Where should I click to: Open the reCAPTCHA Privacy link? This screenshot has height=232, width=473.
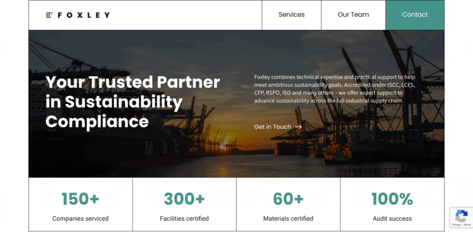pyautogui.click(x=456, y=225)
